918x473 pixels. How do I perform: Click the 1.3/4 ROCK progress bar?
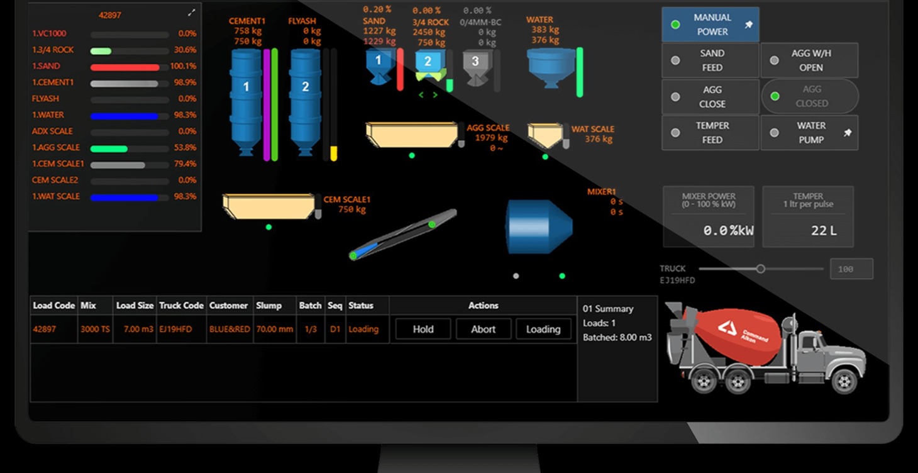coord(130,50)
